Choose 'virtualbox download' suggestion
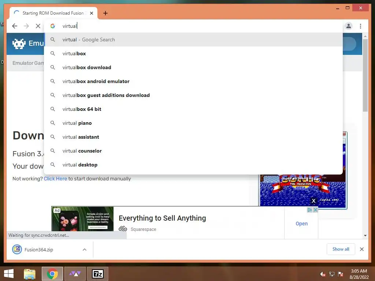The width and height of the screenshot is (375, 281). 193,67
